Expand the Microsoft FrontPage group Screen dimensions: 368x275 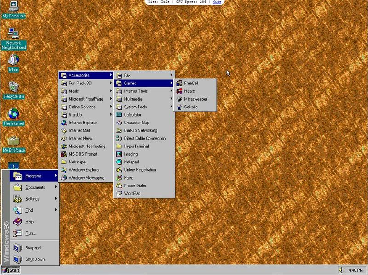(86, 99)
